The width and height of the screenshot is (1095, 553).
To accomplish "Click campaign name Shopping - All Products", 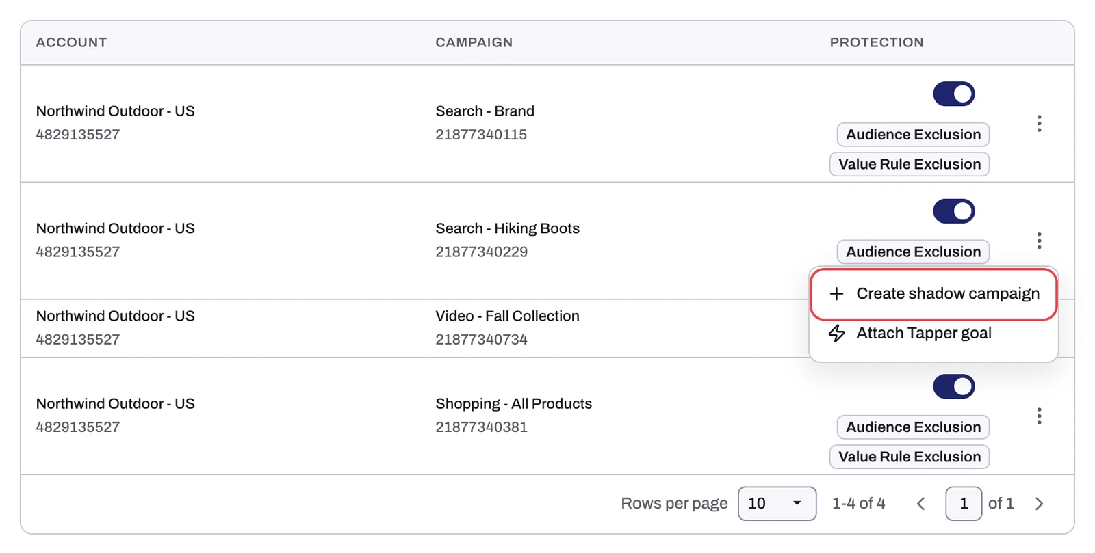I will tap(513, 403).
